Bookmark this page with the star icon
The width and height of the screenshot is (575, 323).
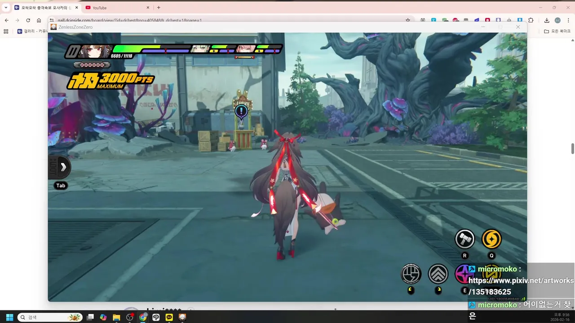(408, 20)
